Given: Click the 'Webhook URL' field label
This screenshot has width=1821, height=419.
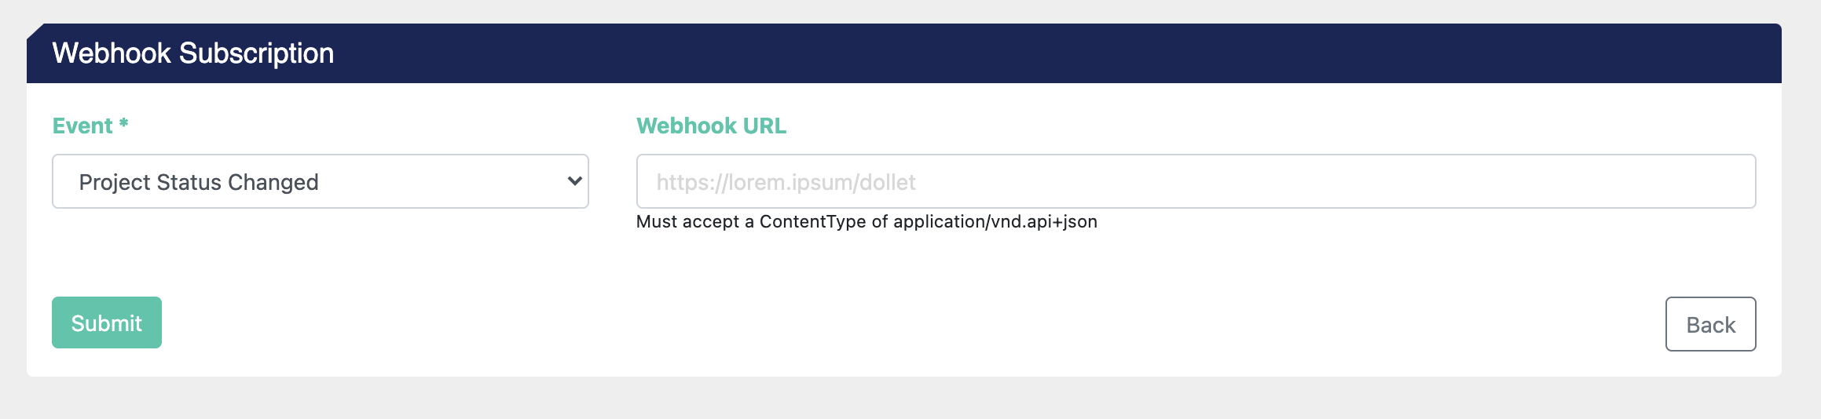Looking at the screenshot, I should pyautogui.click(x=711, y=126).
